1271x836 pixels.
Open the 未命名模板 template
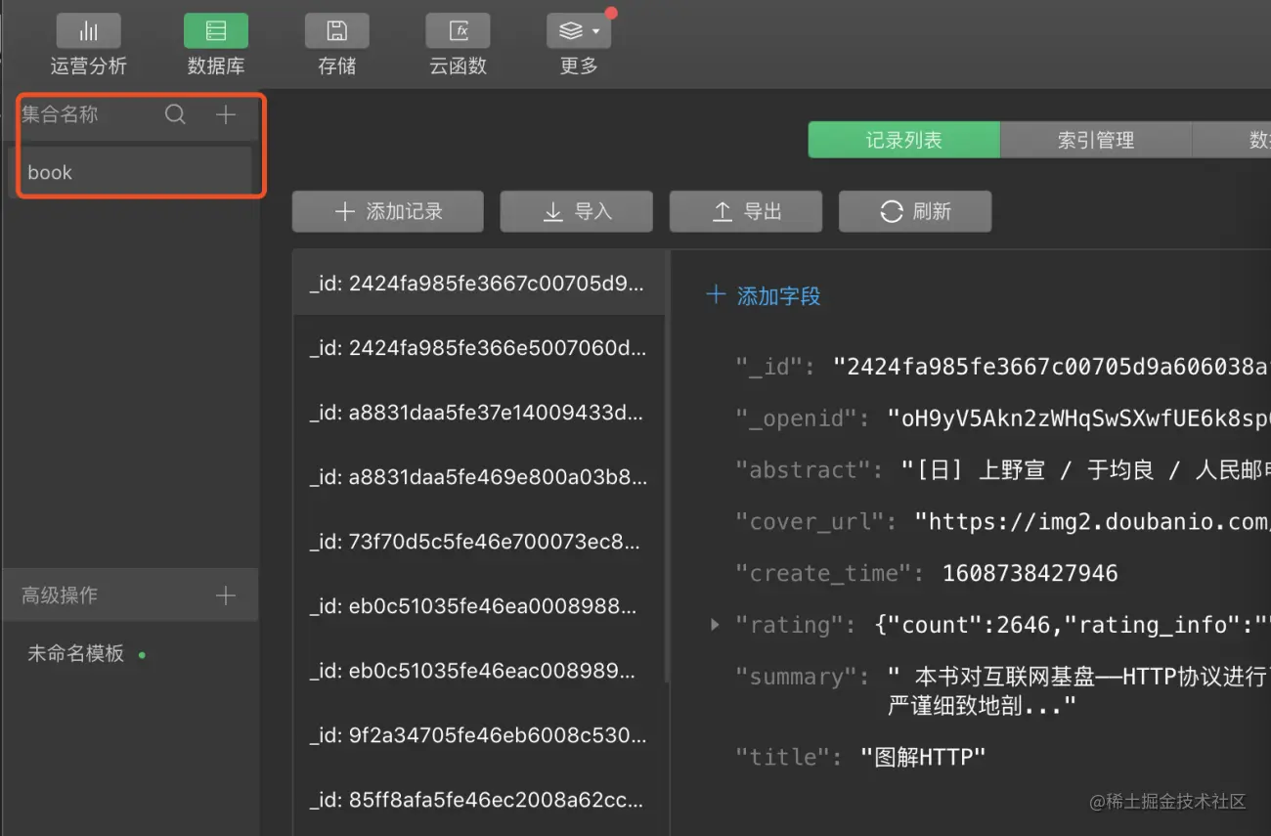coord(76,654)
